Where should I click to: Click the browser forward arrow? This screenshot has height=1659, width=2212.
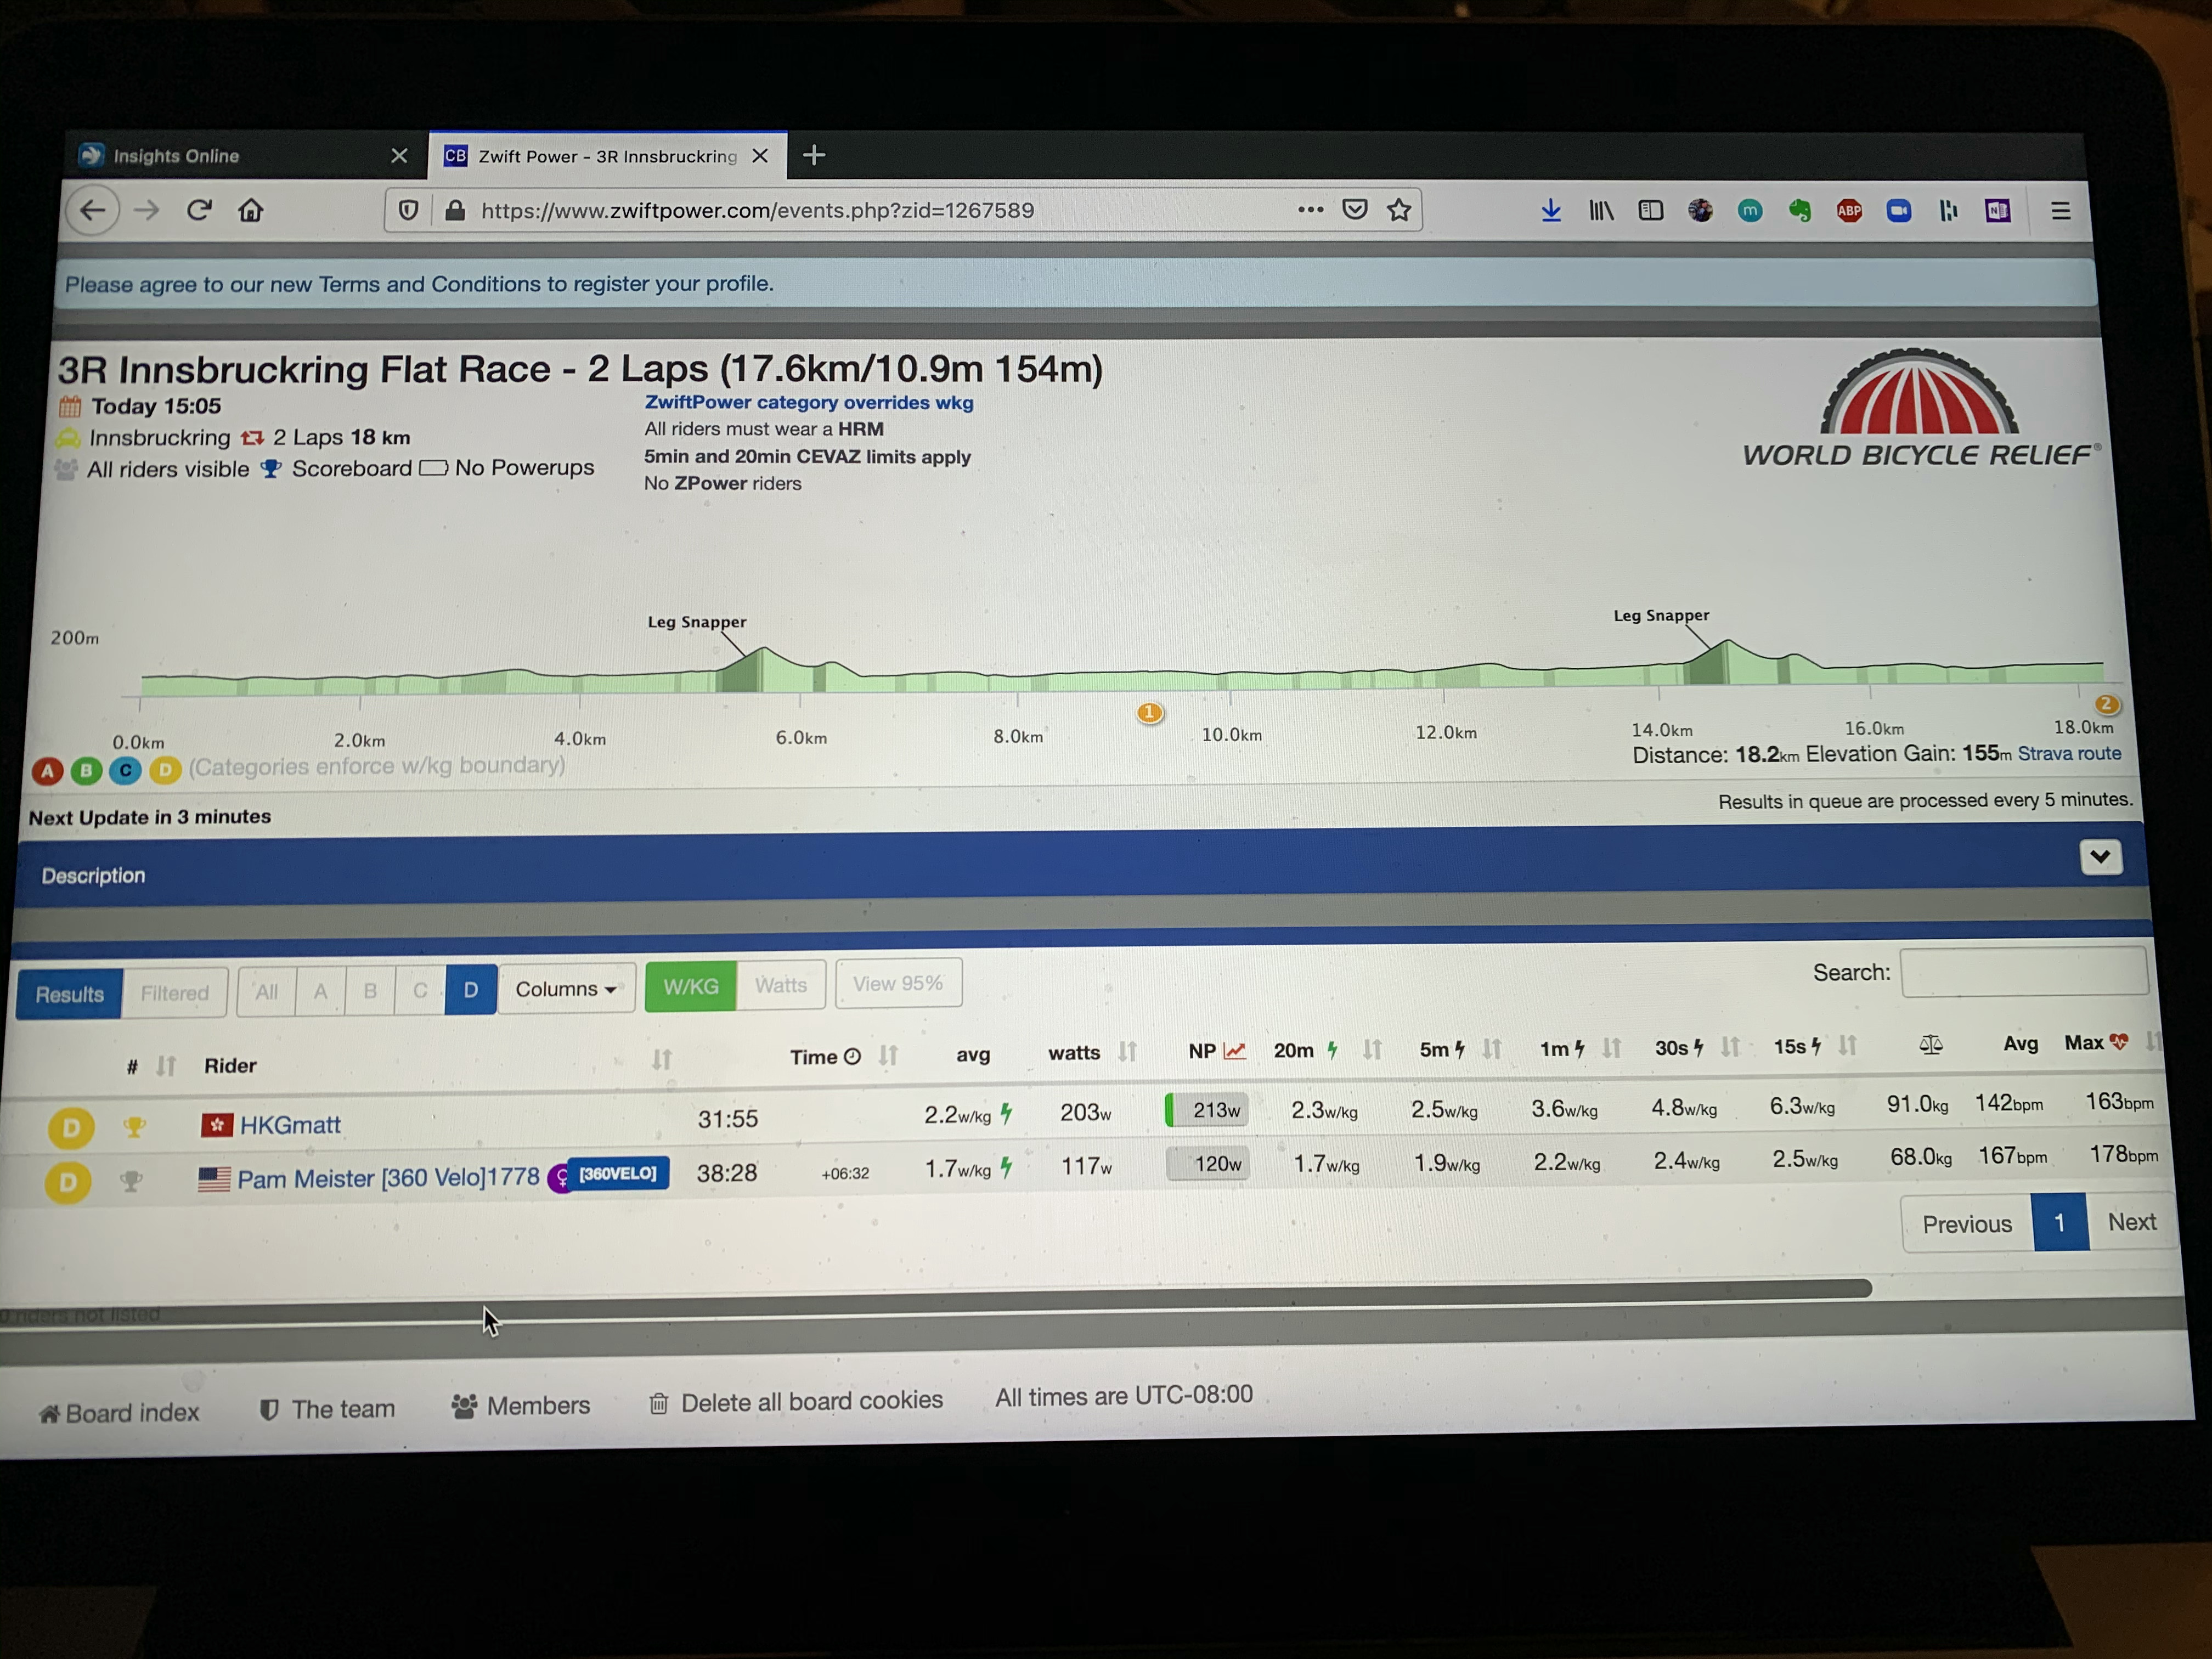point(147,211)
